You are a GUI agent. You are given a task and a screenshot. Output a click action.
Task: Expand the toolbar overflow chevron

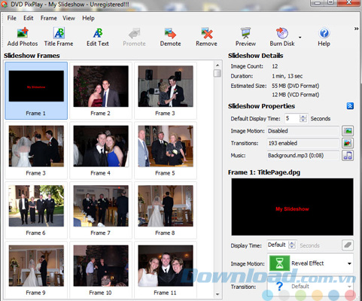tap(356, 29)
